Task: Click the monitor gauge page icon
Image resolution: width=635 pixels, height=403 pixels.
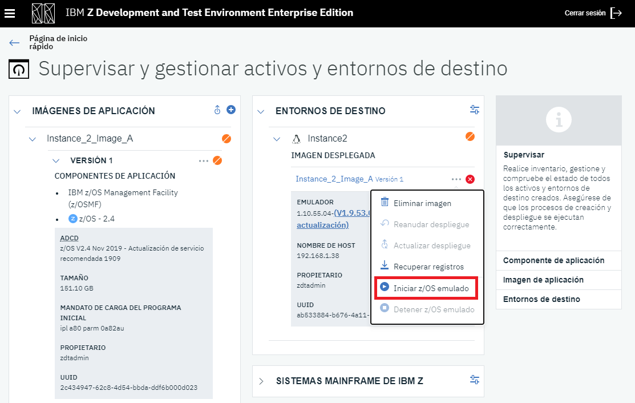Action: (19, 69)
